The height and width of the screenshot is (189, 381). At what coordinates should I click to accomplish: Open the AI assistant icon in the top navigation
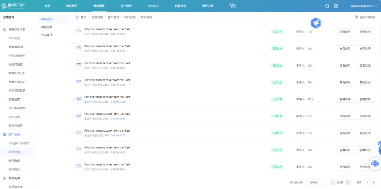click(233, 6)
